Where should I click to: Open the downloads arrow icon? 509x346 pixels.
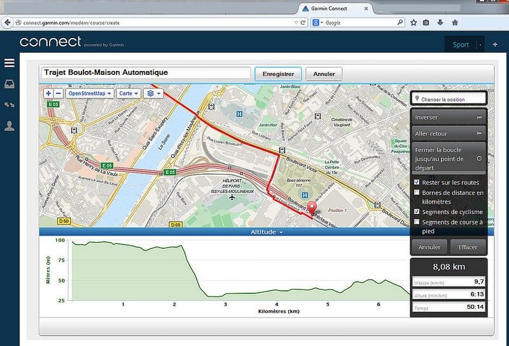(440, 23)
